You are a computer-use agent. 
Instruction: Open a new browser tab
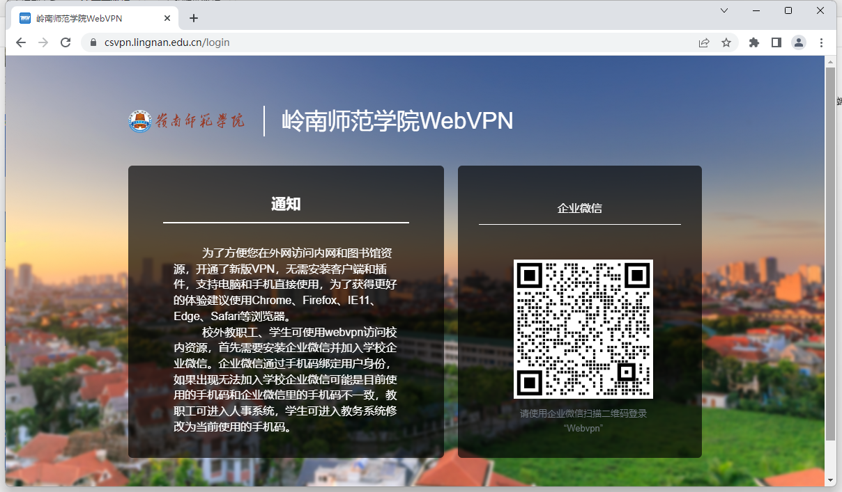(x=193, y=18)
